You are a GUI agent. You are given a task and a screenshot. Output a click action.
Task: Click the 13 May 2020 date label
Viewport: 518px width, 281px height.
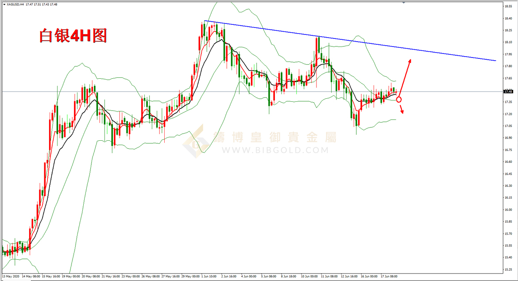[10, 276]
